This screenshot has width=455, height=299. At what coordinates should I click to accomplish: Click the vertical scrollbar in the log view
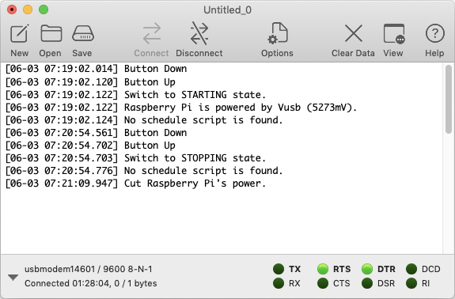[x=449, y=99]
